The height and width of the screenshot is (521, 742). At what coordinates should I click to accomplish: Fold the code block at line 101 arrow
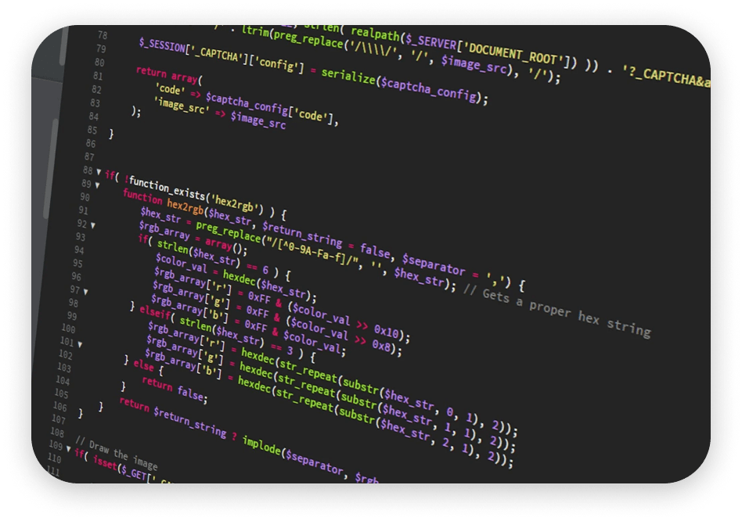click(x=80, y=343)
